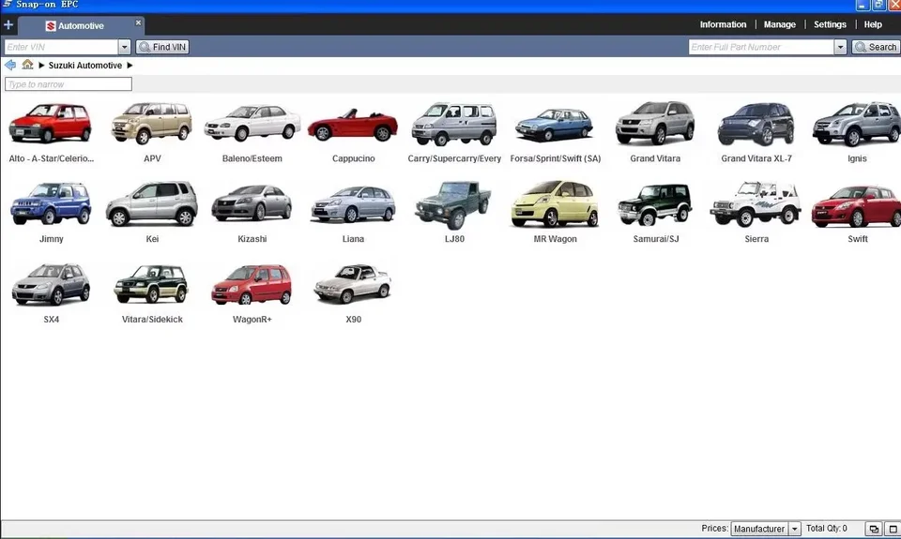Click the Enter Full Part Number field
The height and width of the screenshot is (539, 901).
(761, 47)
